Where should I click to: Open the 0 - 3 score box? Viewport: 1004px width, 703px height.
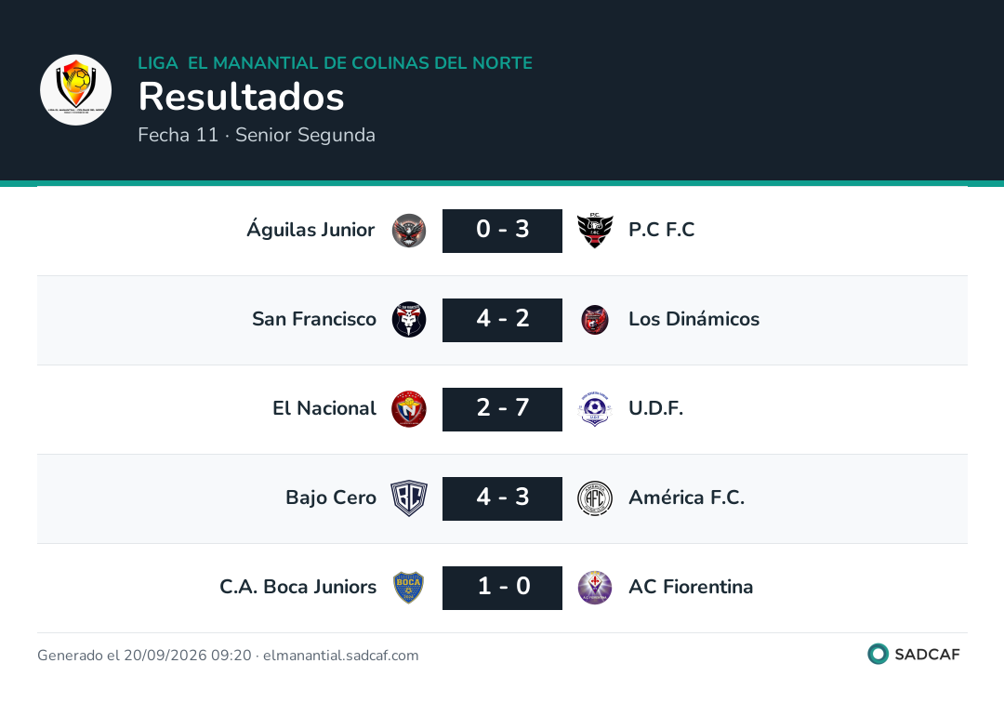[x=503, y=231]
